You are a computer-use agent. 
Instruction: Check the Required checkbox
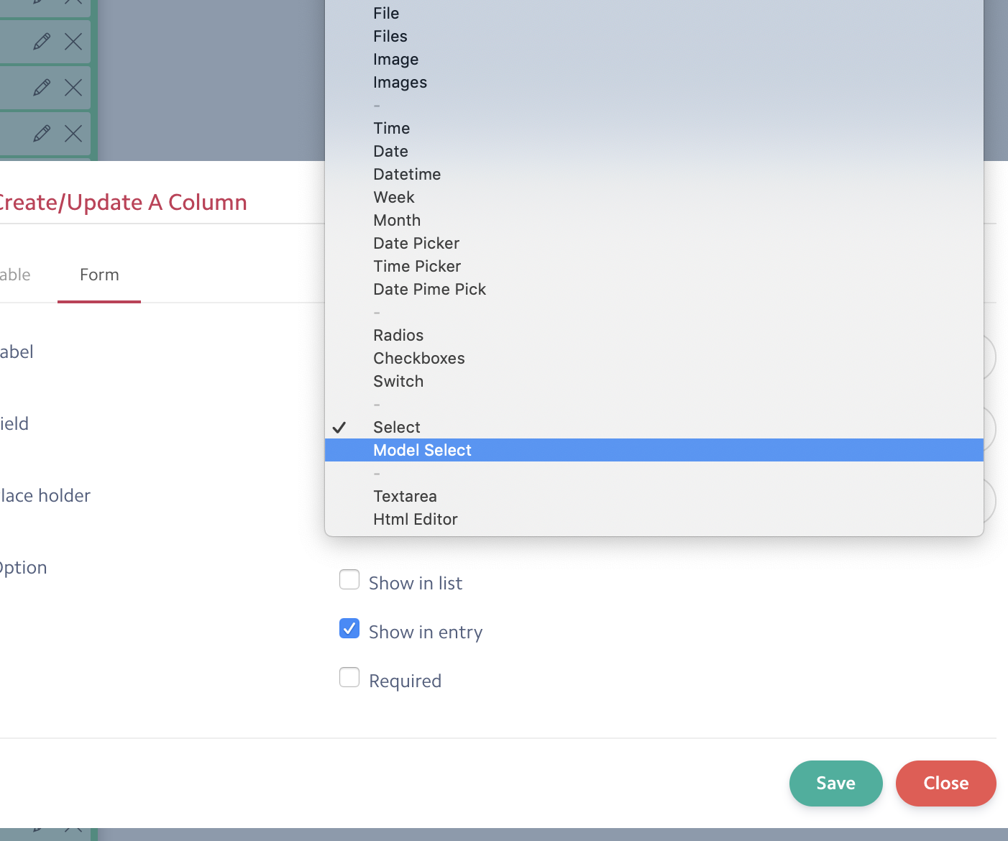tap(349, 677)
